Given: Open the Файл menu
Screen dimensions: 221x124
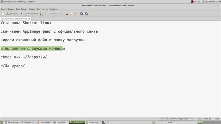Looking at the screenshot, I should coord(3,9).
